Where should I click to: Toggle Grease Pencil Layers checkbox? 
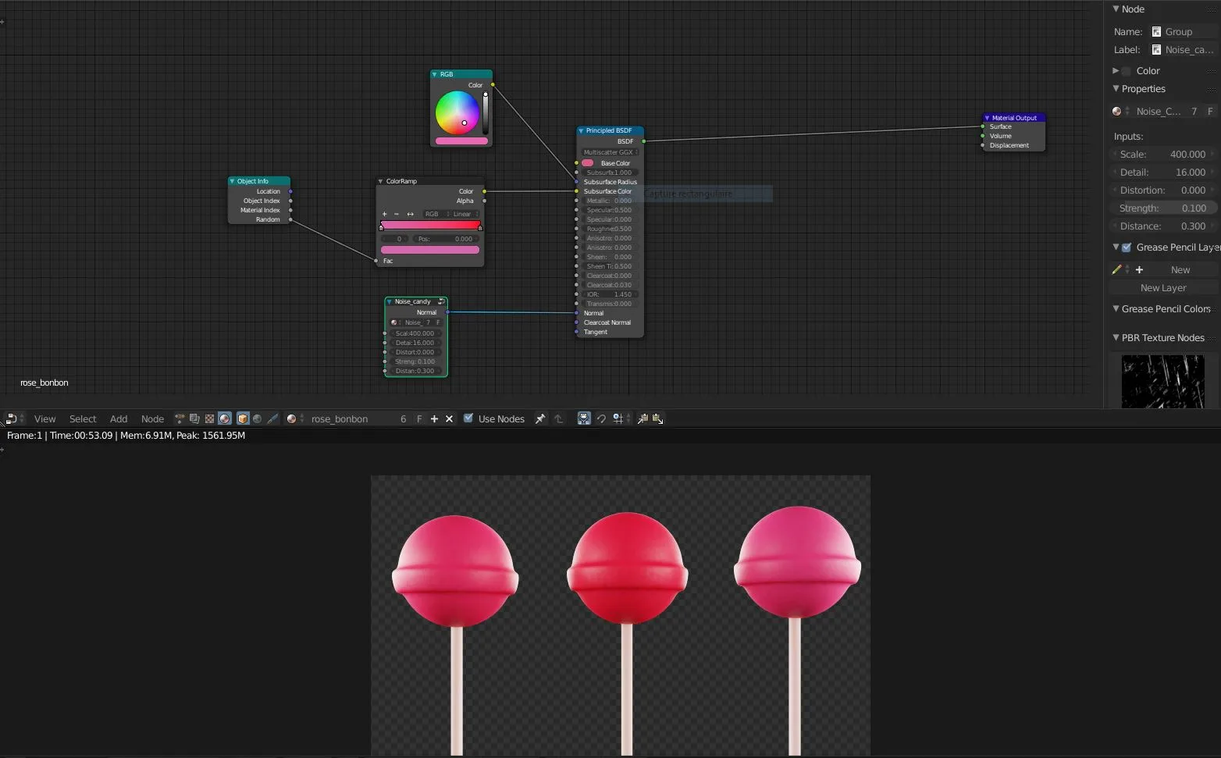[1127, 247]
